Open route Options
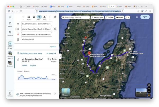 [53, 47]
